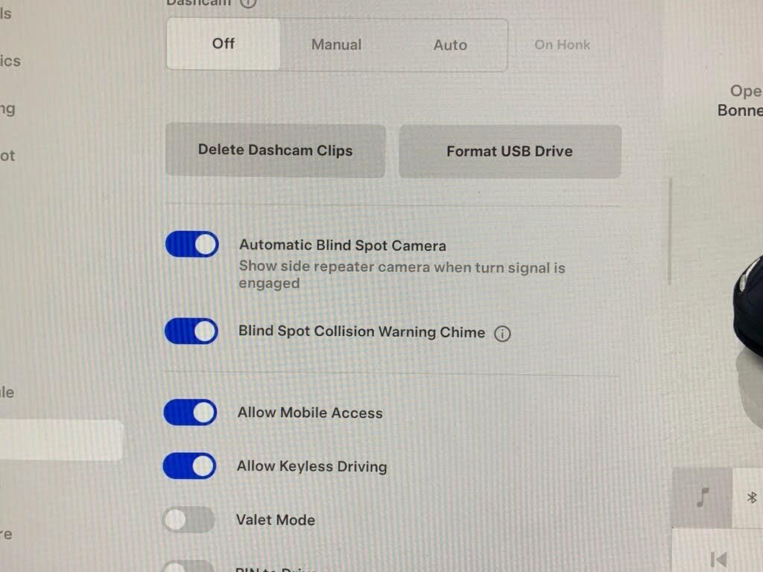Click Delete Dashcam Clips button
The image size is (763, 572).
[x=276, y=150]
